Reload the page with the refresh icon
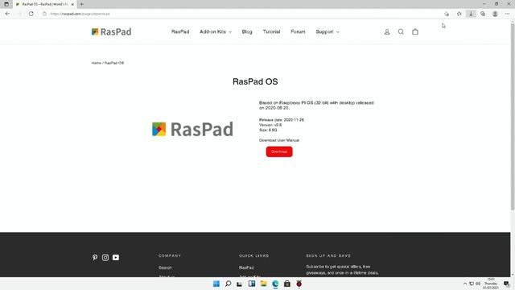The width and height of the screenshot is (515, 290). click(31, 14)
